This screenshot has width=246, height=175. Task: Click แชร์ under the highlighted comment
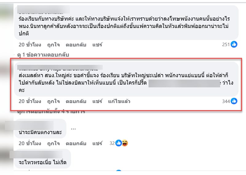pyautogui.click(x=97, y=101)
